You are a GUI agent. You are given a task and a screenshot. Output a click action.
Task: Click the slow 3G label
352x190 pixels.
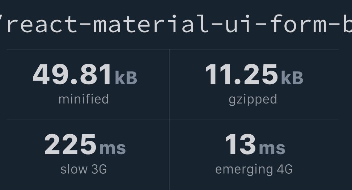click(84, 169)
